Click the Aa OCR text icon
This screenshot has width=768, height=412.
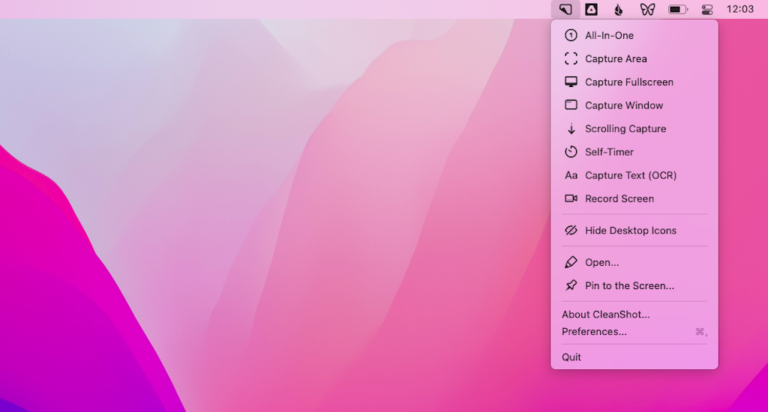571,175
